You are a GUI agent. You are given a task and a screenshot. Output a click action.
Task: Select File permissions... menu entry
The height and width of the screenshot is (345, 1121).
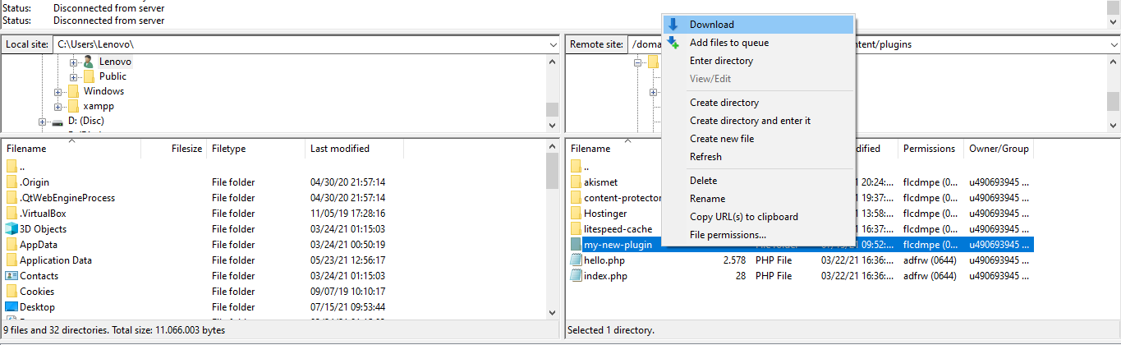(x=728, y=235)
